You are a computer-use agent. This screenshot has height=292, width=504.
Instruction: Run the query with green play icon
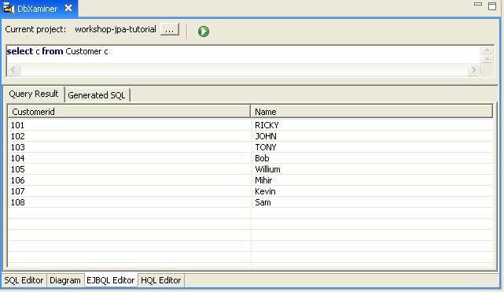203,31
